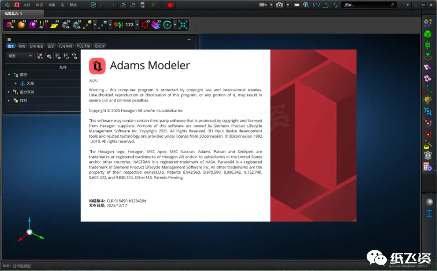Select the 大地 item in model tree
The height and width of the screenshot is (271, 437).
tap(30, 84)
